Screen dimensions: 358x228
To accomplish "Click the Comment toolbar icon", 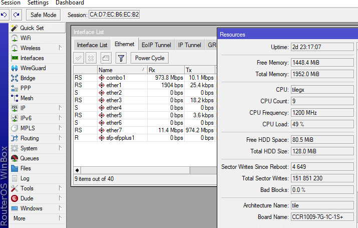I will 106,58.
